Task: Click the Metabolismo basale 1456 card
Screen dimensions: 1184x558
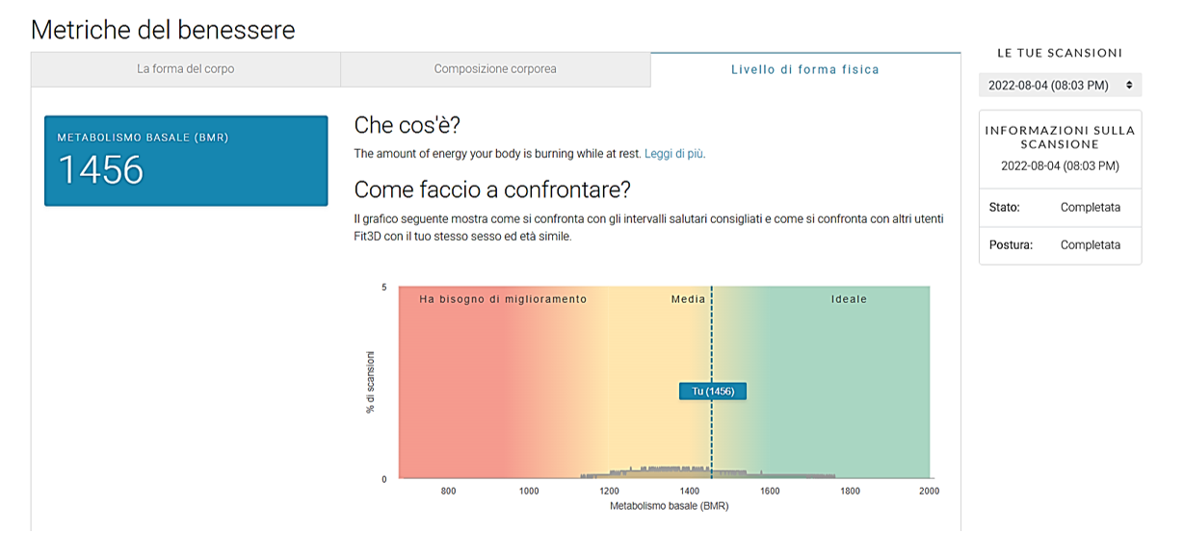Action: 186,161
